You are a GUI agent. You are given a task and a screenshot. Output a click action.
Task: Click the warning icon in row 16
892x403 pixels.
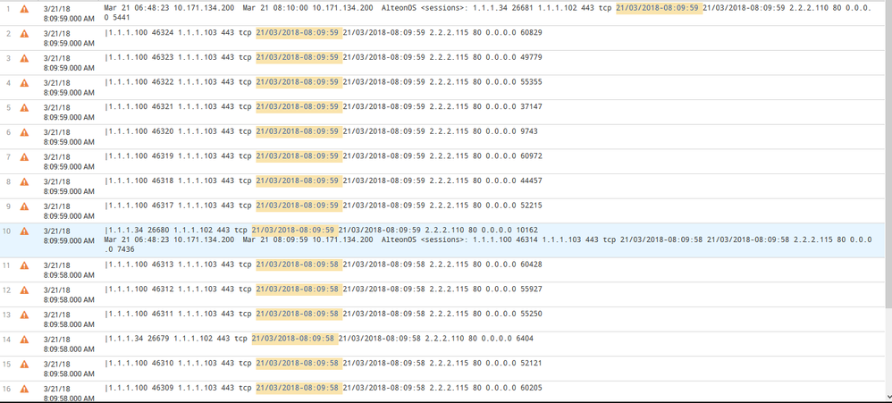(x=25, y=390)
